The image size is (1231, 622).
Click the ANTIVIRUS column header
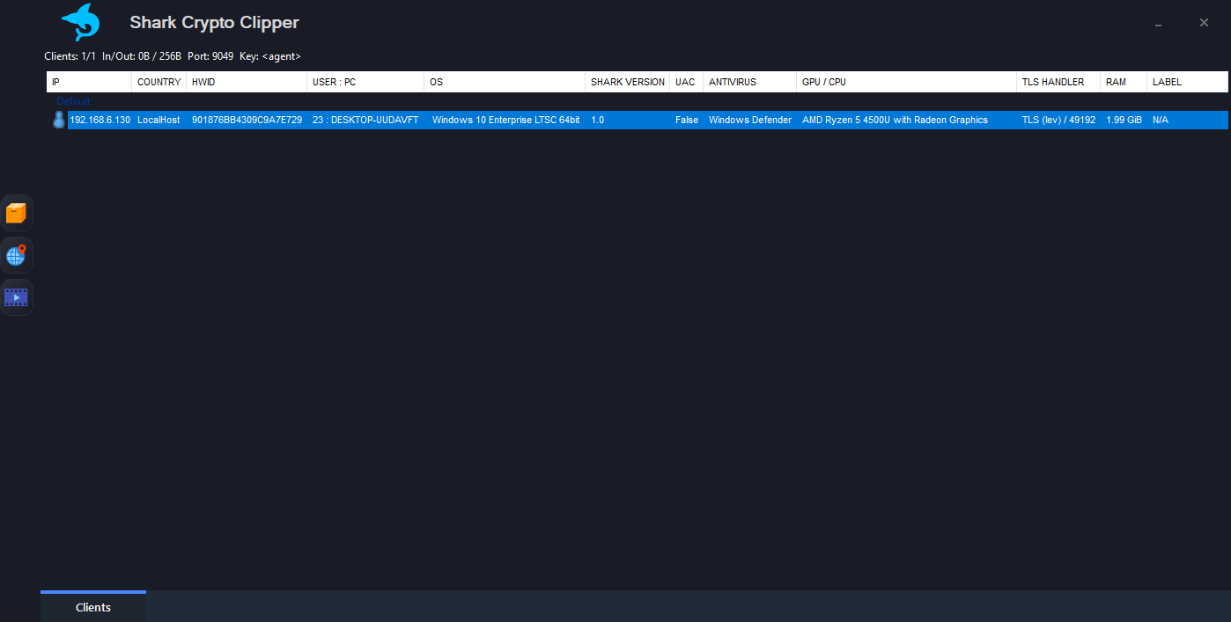[748, 81]
